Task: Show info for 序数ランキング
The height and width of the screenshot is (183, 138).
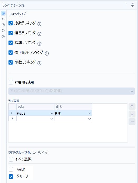Action: (x=39, y=24)
